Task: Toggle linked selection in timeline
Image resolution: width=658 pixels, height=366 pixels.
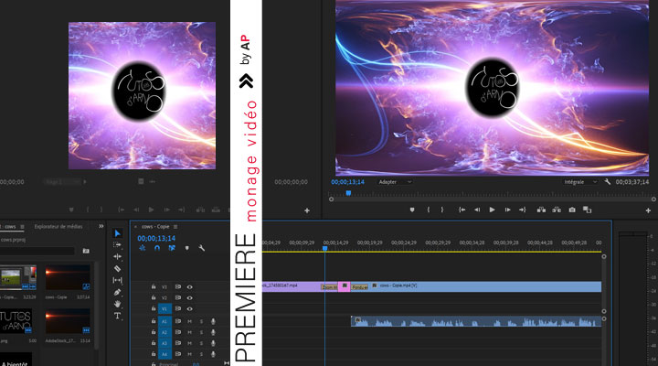Action: [x=172, y=248]
